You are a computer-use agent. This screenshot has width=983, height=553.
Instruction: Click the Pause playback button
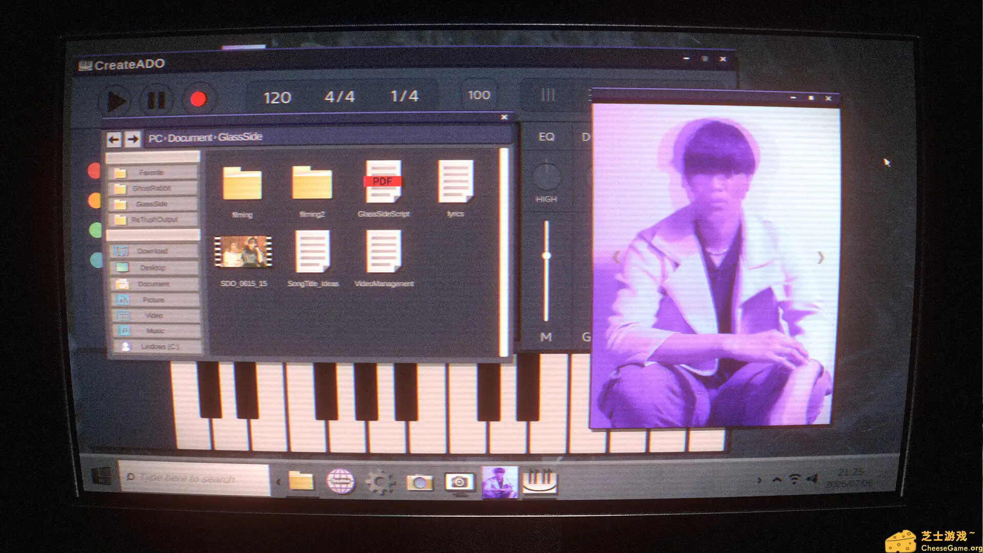(157, 100)
